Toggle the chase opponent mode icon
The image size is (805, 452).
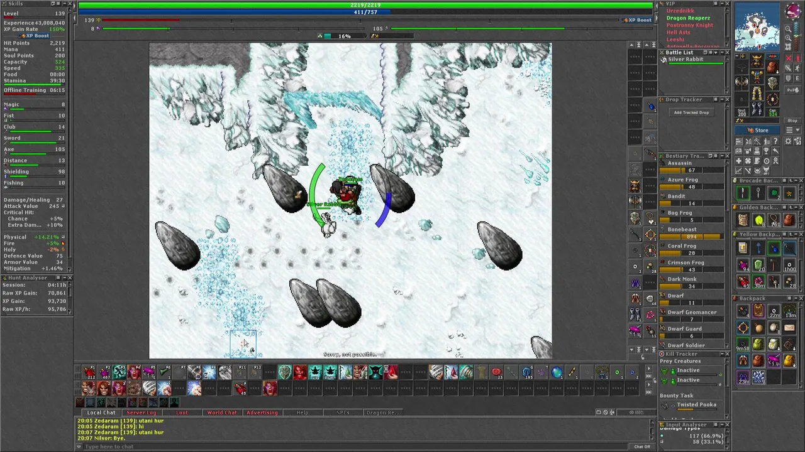(x=797, y=68)
